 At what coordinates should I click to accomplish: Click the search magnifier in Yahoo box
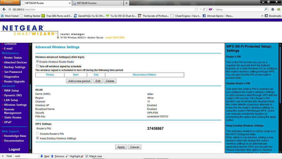(266, 9)
